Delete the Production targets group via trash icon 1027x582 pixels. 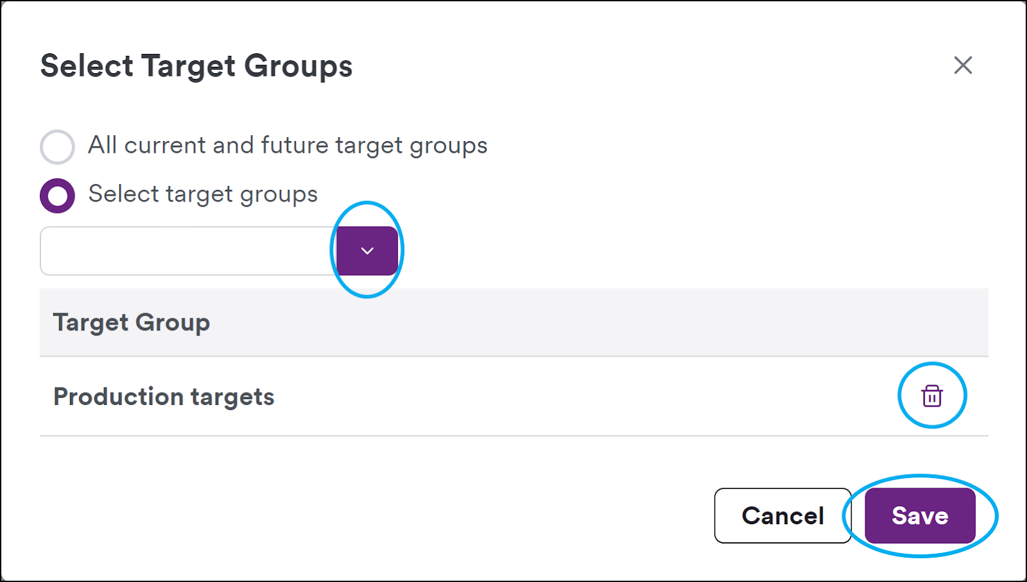pyautogui.click(x=932, y=396)
